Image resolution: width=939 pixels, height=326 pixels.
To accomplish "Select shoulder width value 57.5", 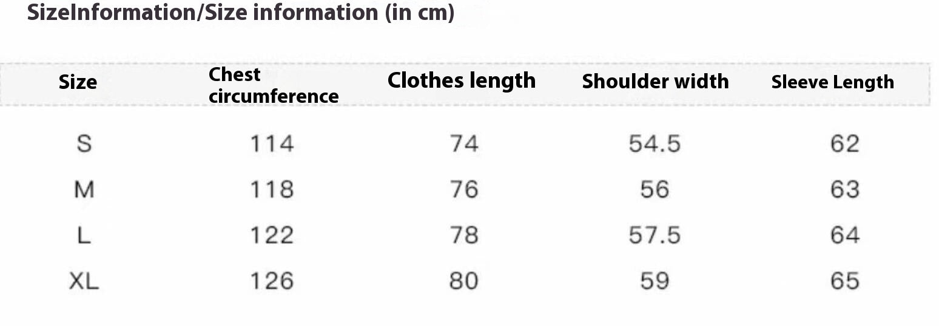I will click(655, 235).
